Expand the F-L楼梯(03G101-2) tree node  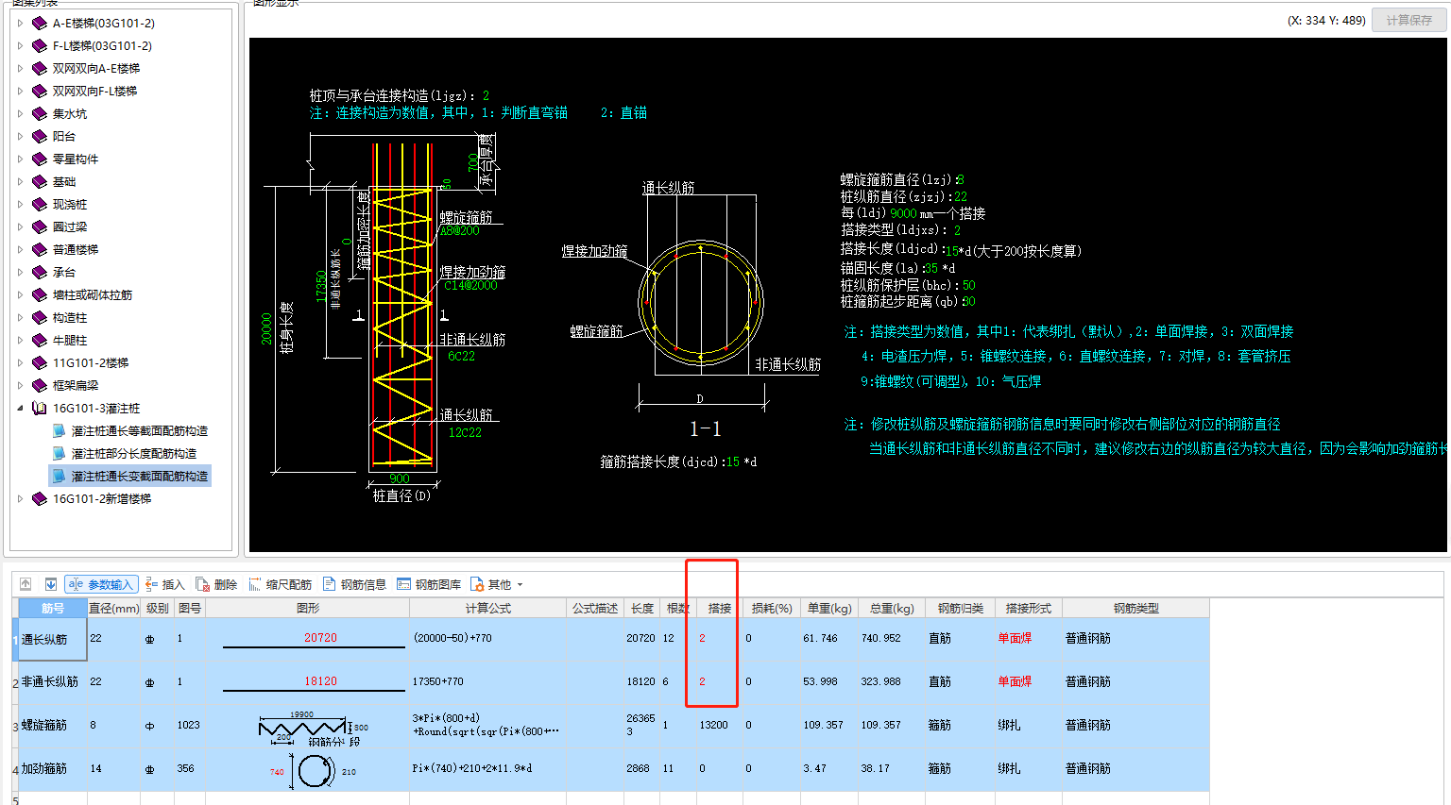pos(20,45)
